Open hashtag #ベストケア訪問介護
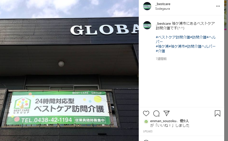 (173, 37)
